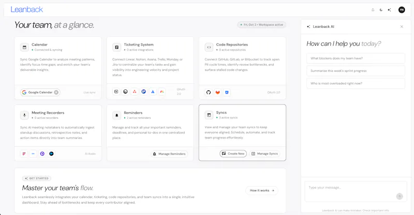Image resolution: width=414 pixels, height=215 pixels.
Task: Click '3 active syncs' status text
Action: [228, 118]
